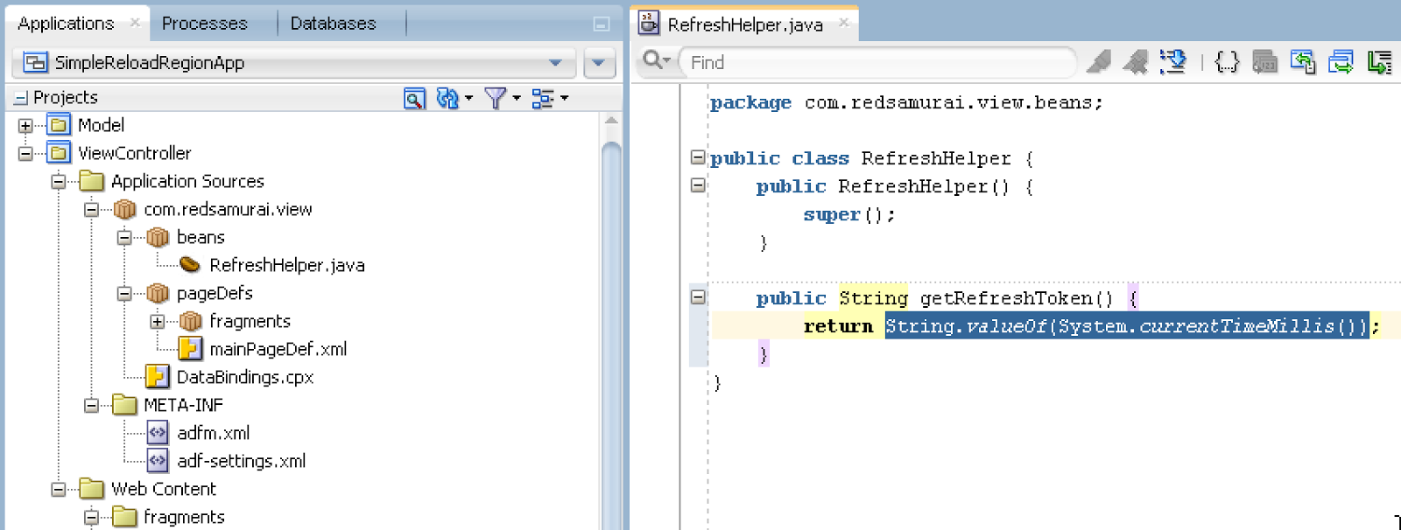Expand the pageDefs fragments package
The width and height of the screenshot is (1401, 530).
point(157,322)
